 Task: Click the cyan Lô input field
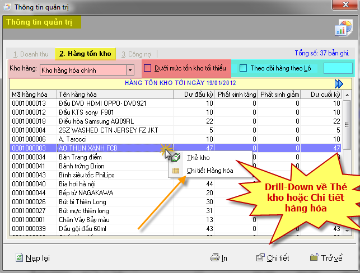pyautogui.click(x=338, y=69)
